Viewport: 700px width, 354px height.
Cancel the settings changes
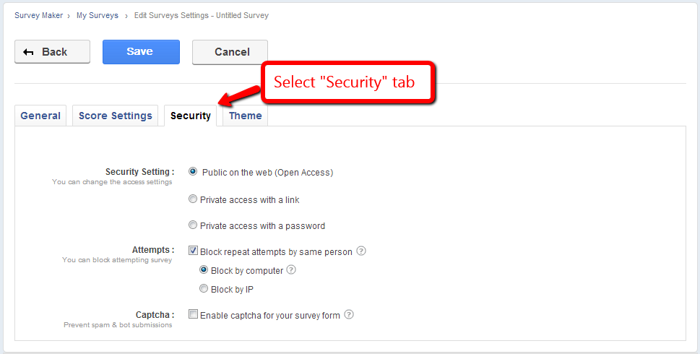coord(231,52)
